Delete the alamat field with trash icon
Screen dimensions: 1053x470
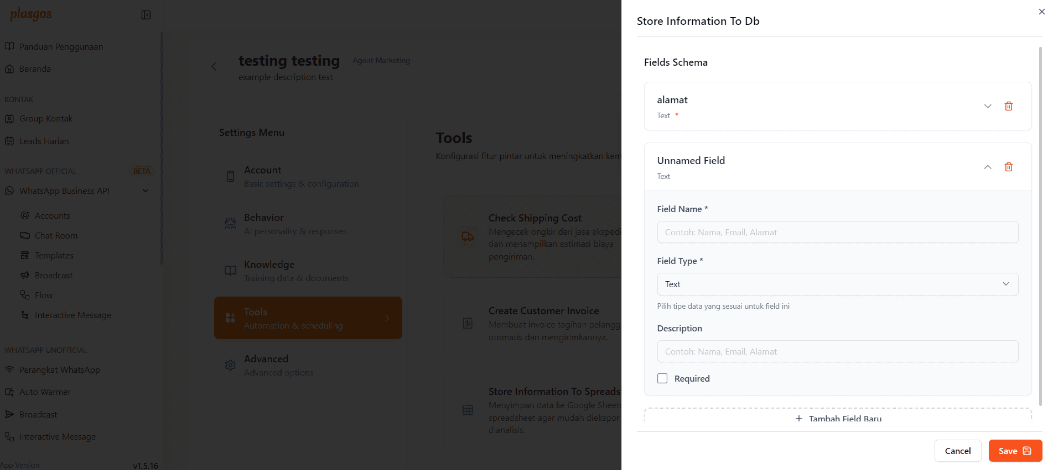point(1008,106)
